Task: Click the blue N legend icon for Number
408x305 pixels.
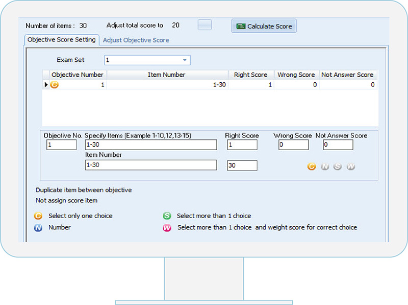Action: click(x=38, y=227)
